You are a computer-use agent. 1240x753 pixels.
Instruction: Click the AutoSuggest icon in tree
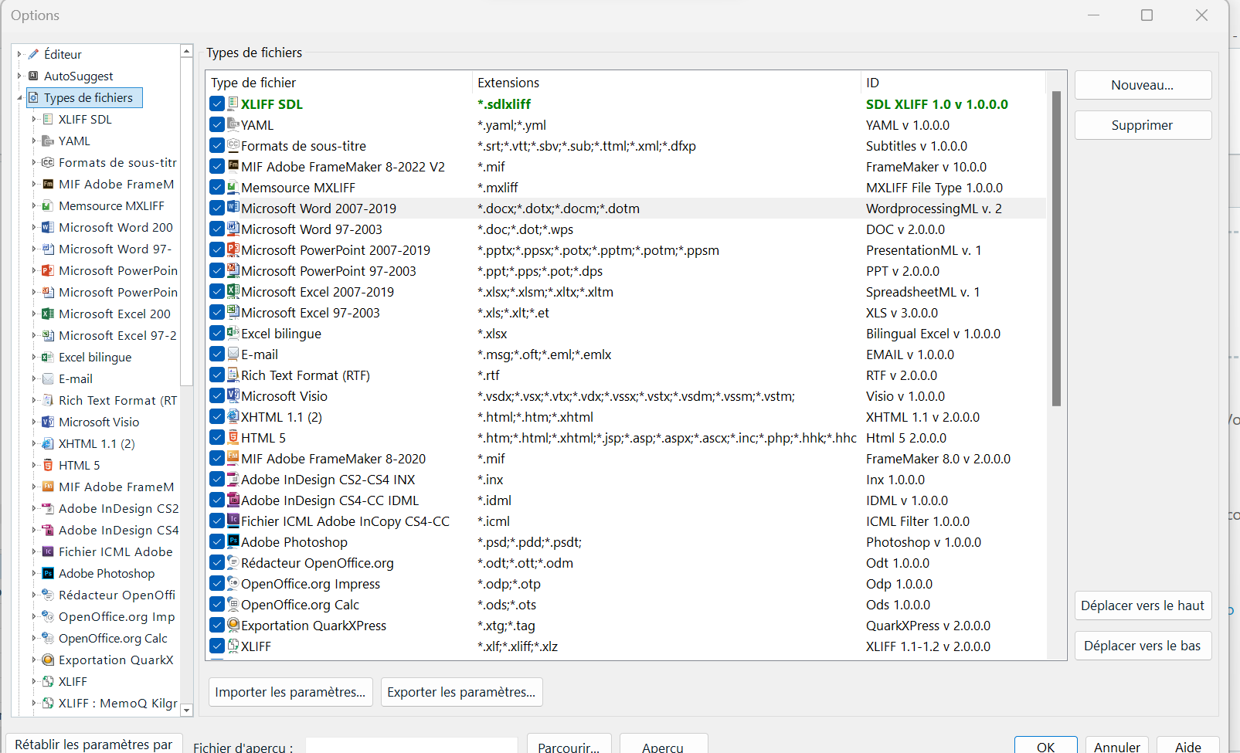point(33,76)
